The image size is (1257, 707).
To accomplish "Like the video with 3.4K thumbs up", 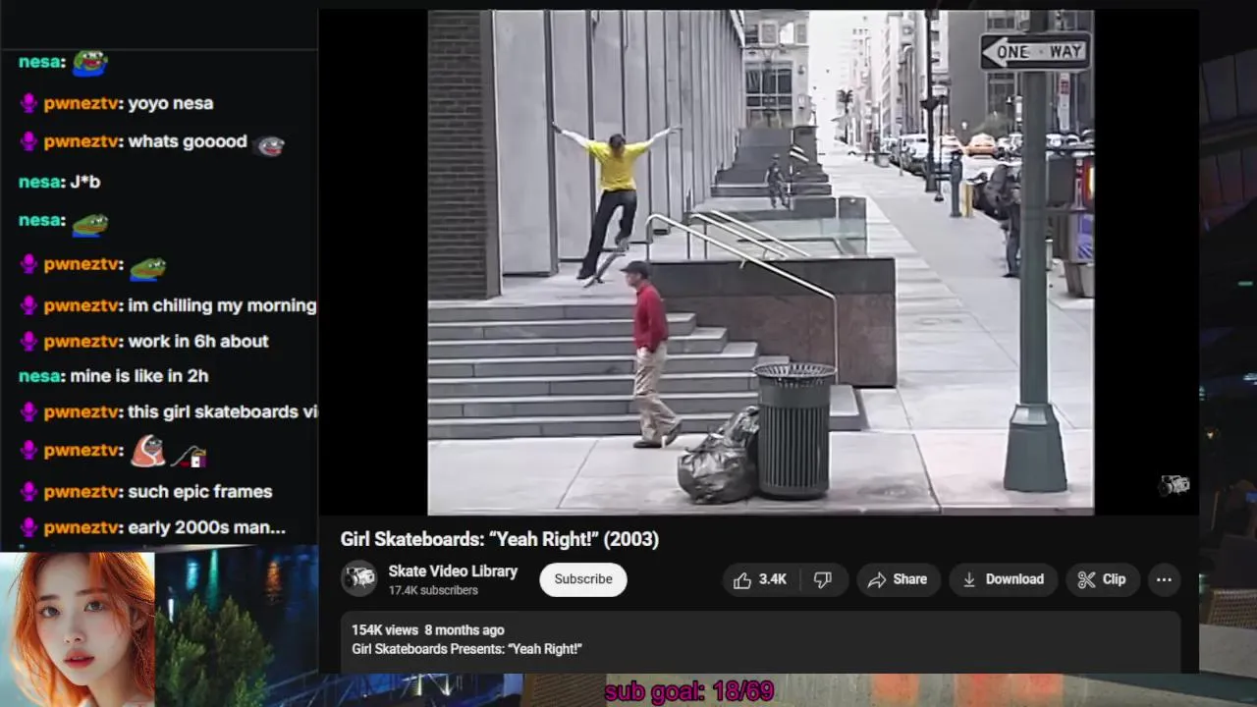I will 759,579.
